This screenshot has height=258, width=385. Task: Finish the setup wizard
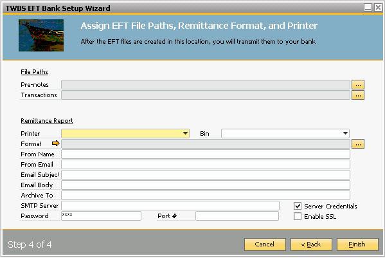click(x=357, y=244)
